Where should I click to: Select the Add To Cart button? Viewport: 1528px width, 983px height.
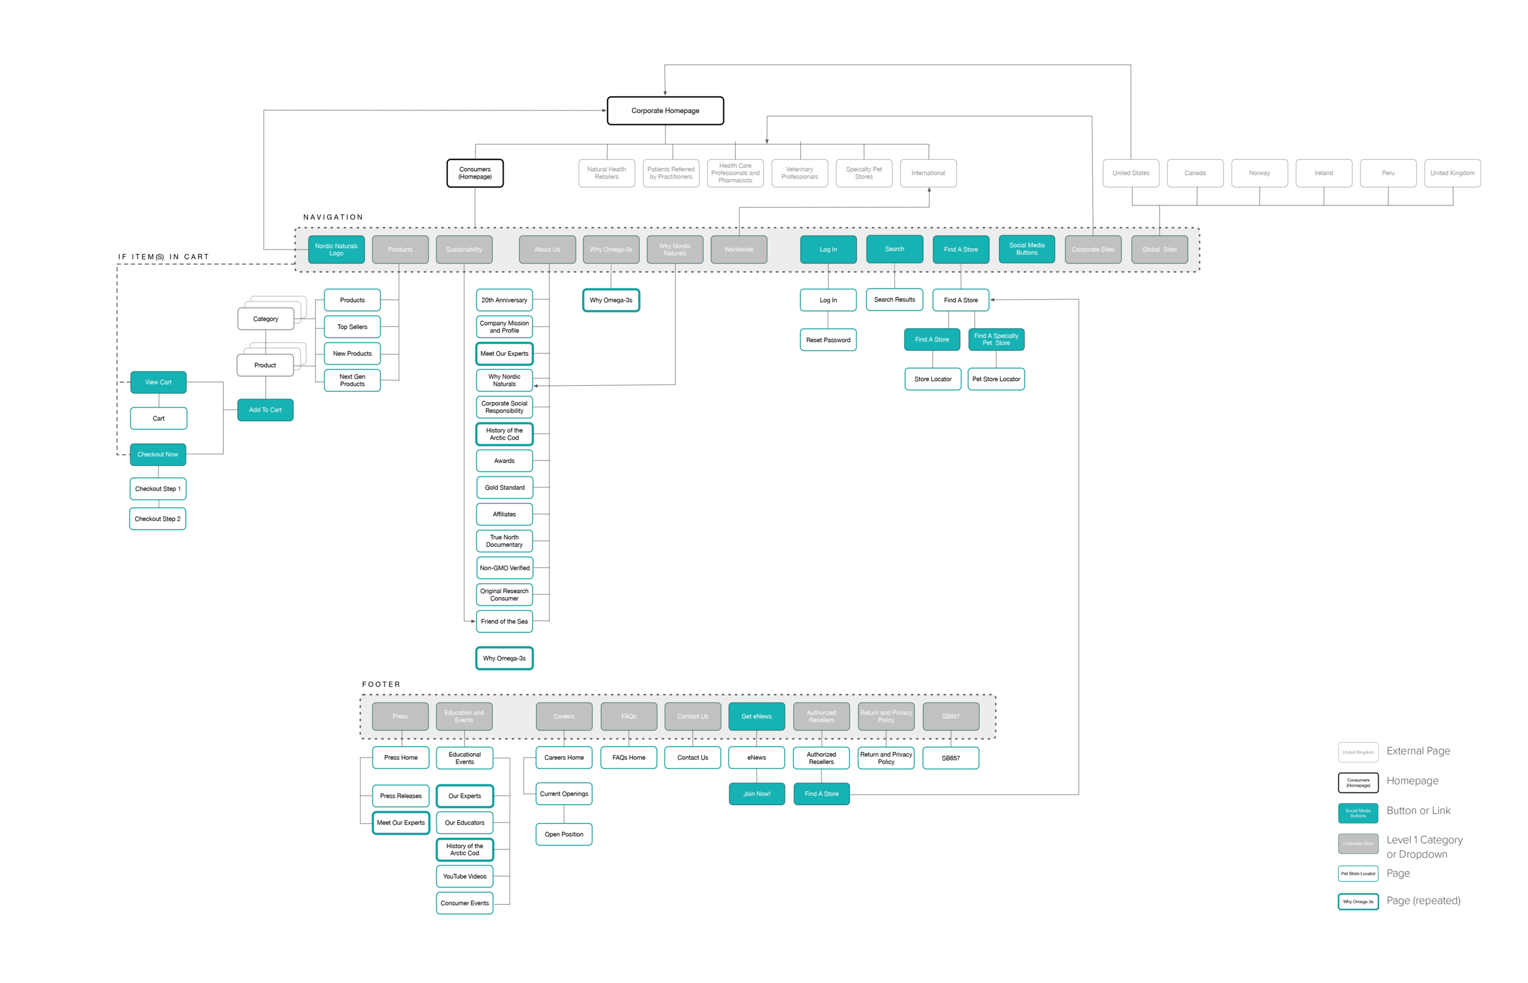pyautogui.click(x=265, y=410)
